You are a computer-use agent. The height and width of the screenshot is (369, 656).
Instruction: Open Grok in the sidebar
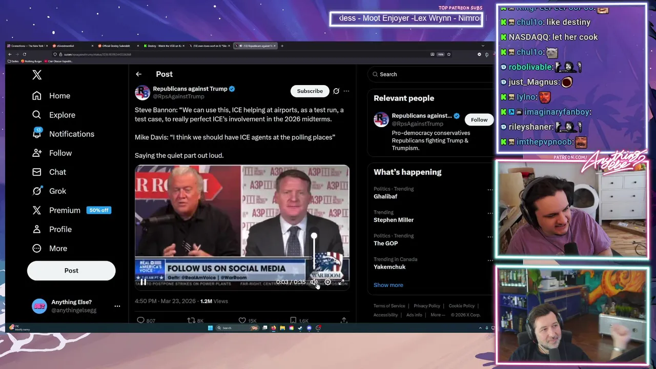(x=49, y=191)
